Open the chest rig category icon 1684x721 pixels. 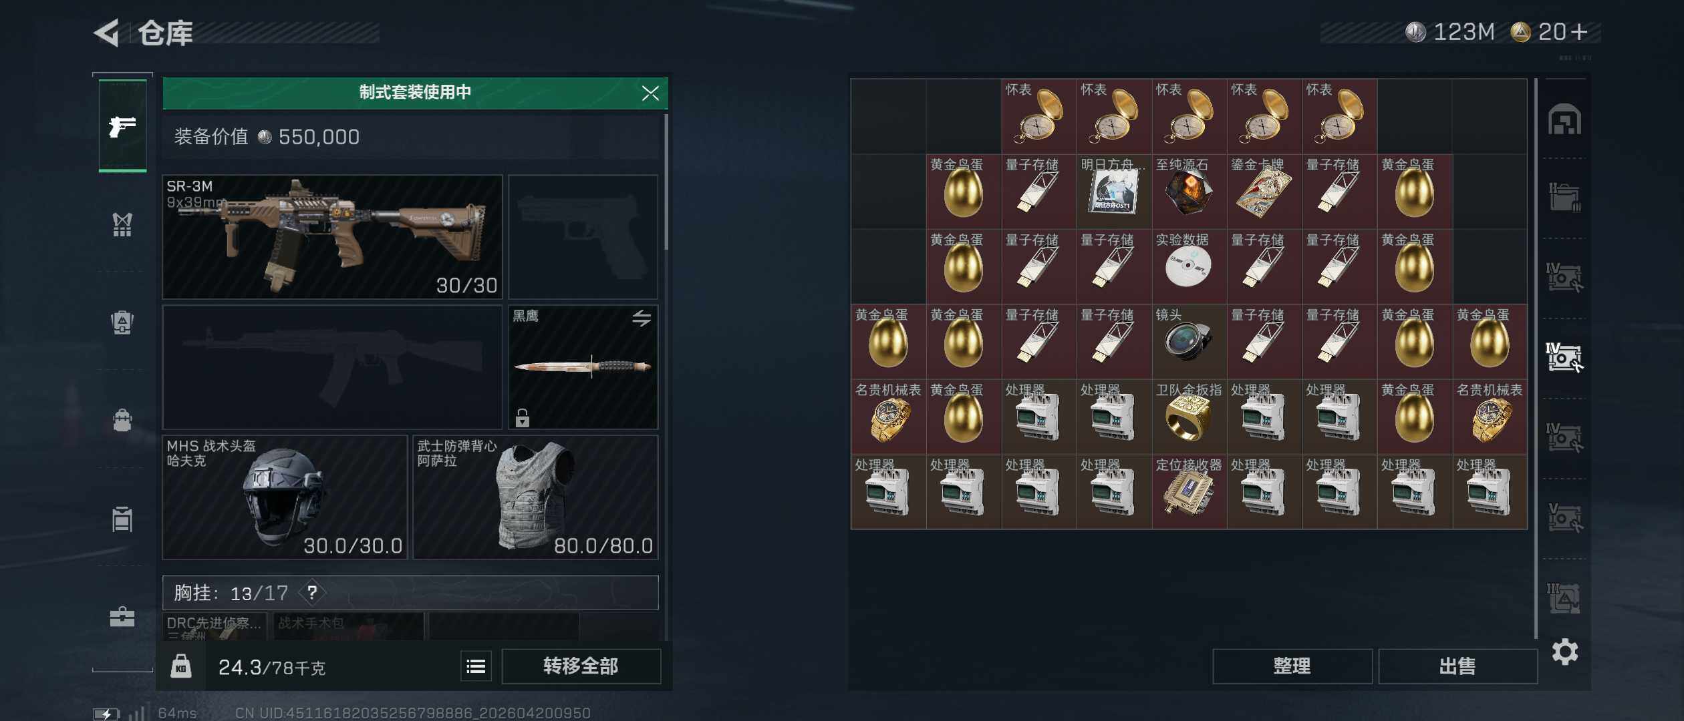[122, 225]
